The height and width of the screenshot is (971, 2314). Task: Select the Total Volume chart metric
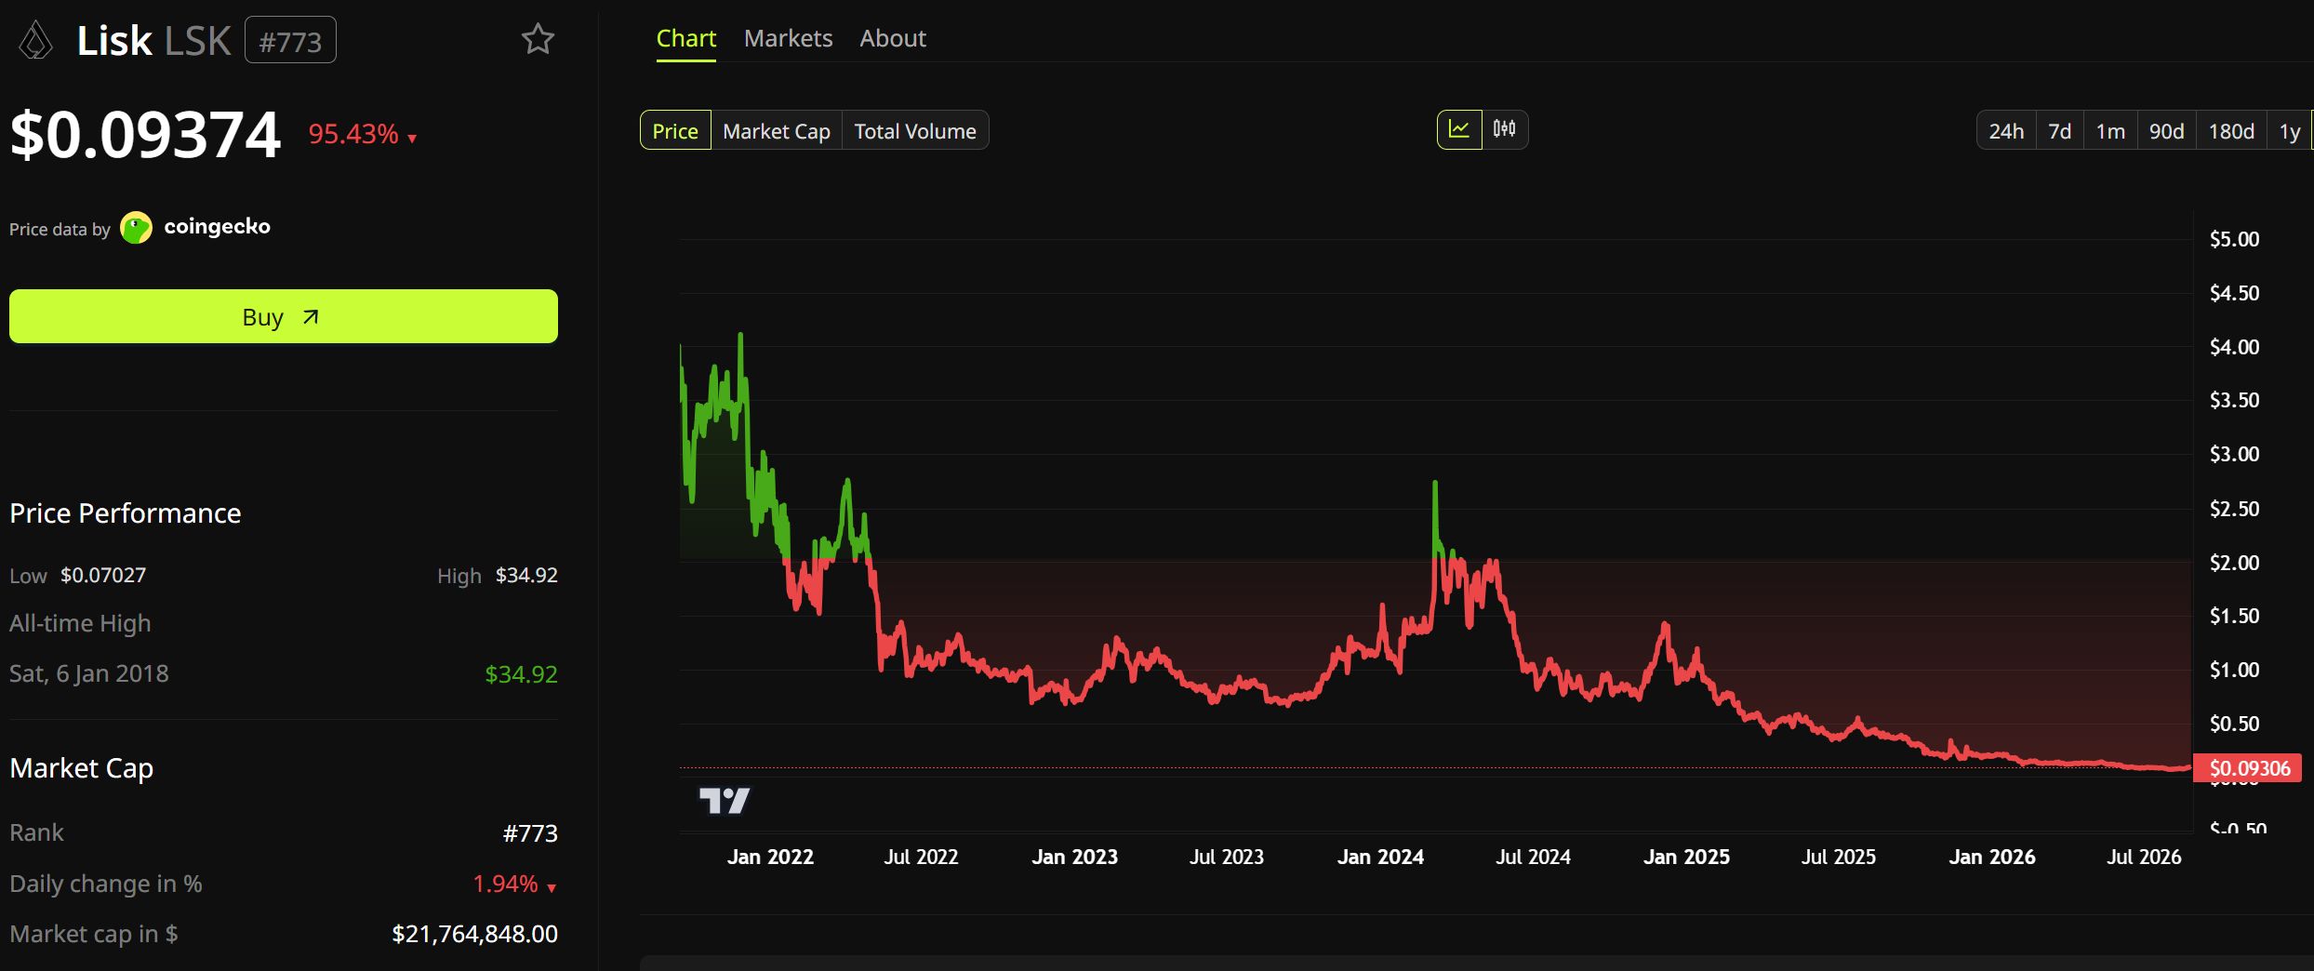[915, 131]
